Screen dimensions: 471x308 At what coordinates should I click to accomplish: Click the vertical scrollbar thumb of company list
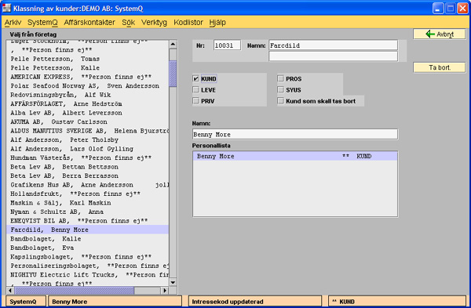pos(173,74)
